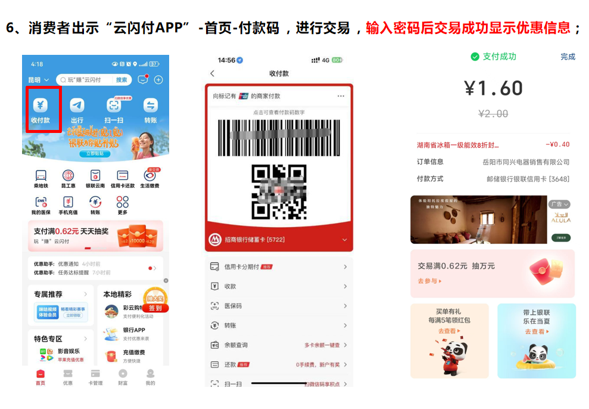Tap the 转账 icon beside 扫一扫

(151, 105)
